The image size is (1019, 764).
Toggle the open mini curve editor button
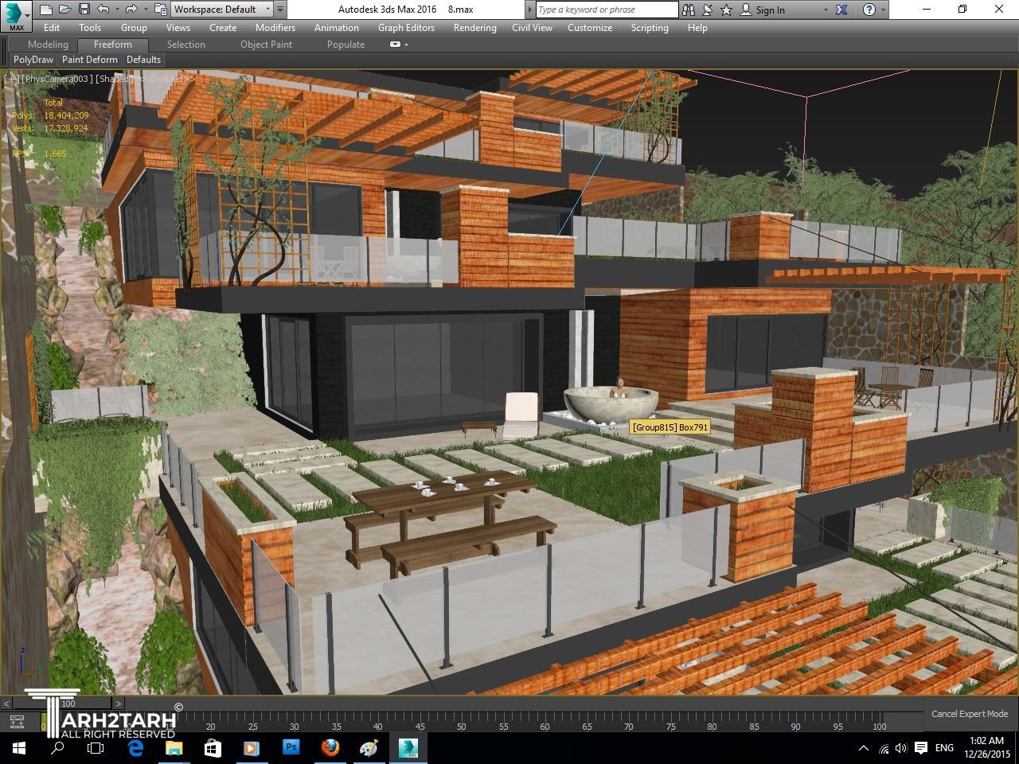(16, 722)
